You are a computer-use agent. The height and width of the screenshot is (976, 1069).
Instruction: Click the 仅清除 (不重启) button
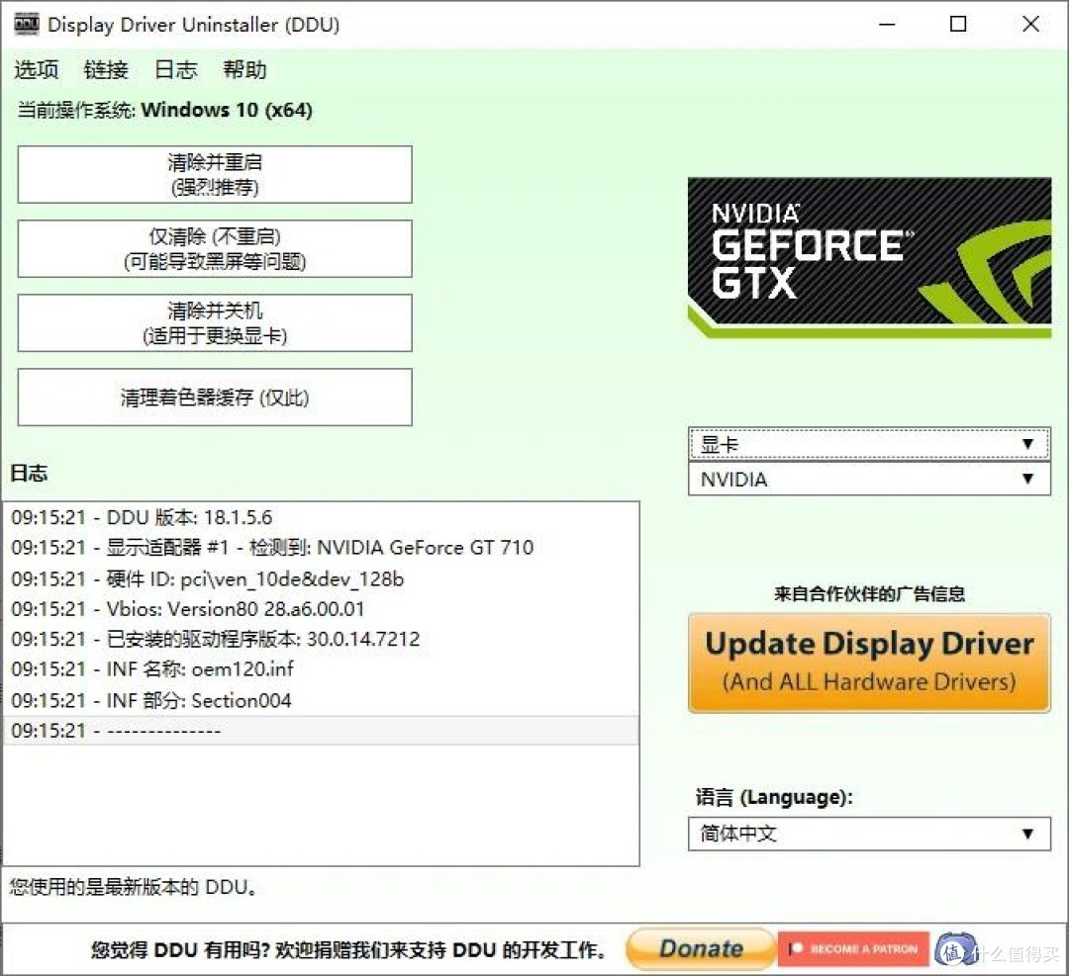pos(215,248)
